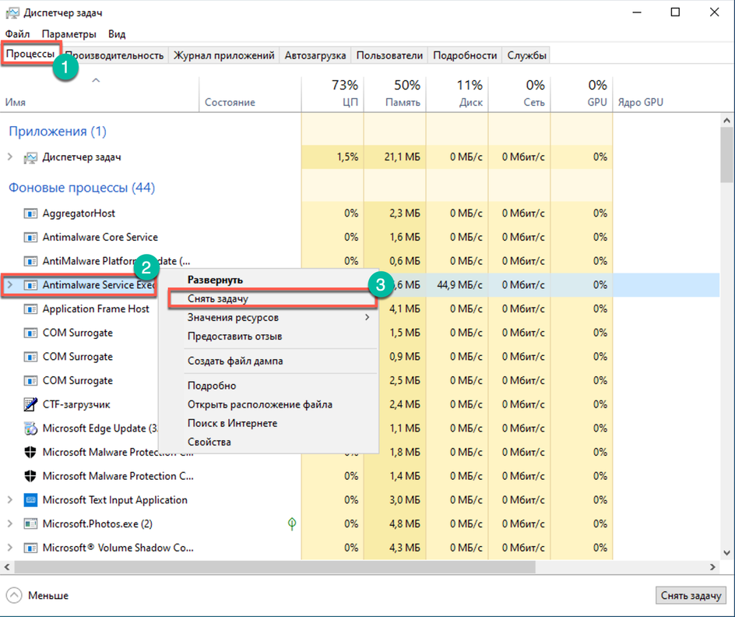This screenshot has height=617, width=735.
Task: Open the Вид menu
Action: [x=117, y=34]
